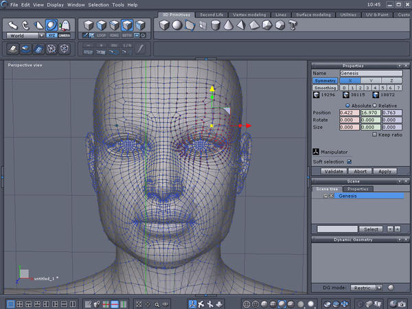The image size is (412, 309).
Task: Open the Selection menu
Action: coord(99,5)
